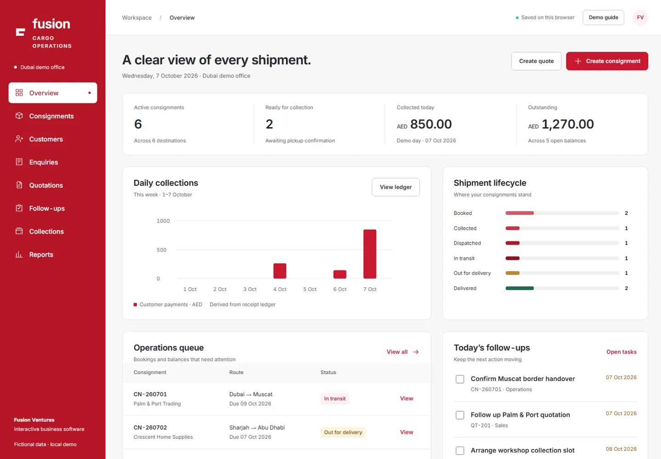The image size is (661, 459).
Task: Go to Consignments in the sidebar
Action: (x=53, y=116)
